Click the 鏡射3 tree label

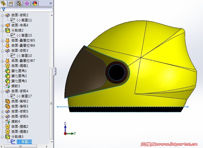point(16,86)
